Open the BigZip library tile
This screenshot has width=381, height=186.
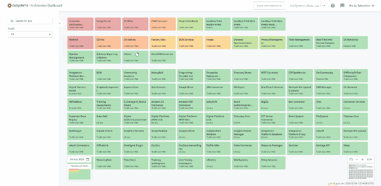click(x=272, y=105)
